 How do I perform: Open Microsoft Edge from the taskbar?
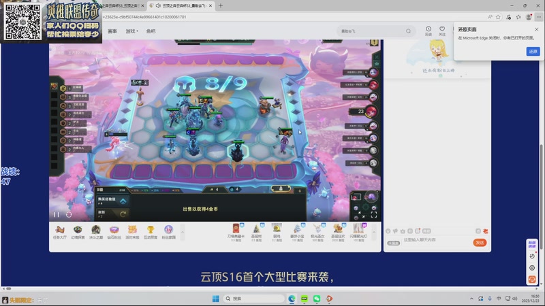click(292, 299)
